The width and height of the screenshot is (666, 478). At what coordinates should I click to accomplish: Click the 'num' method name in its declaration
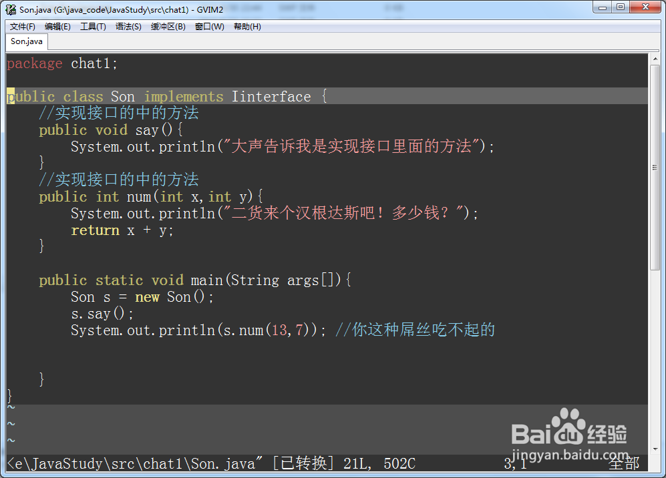[139, 196]
